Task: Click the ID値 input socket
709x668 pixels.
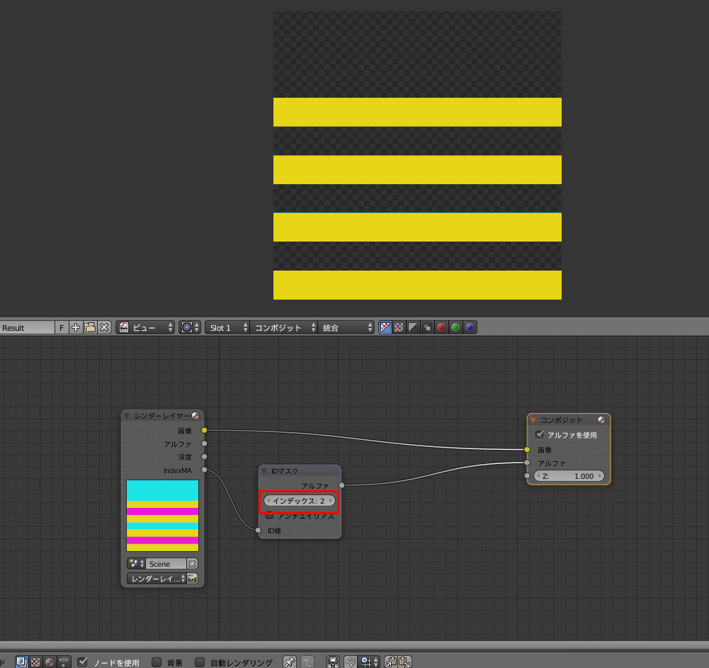Action: (x=259, y=530)
